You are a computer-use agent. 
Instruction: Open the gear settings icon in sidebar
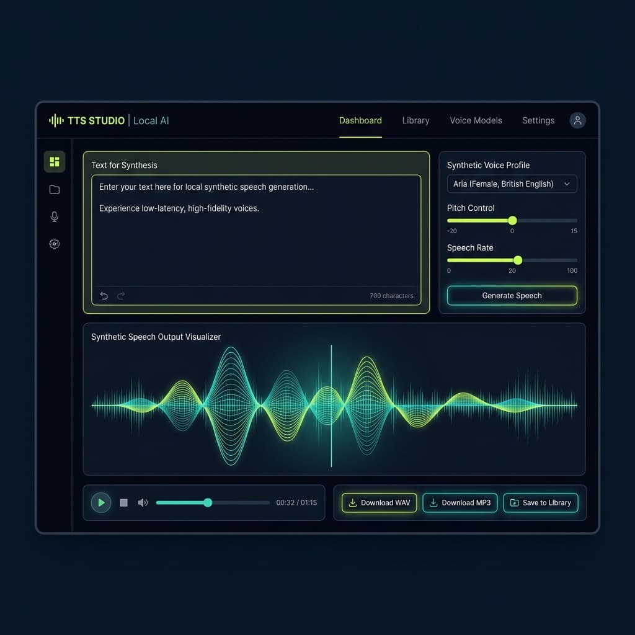pyautogui.click(x=55, y=244)
